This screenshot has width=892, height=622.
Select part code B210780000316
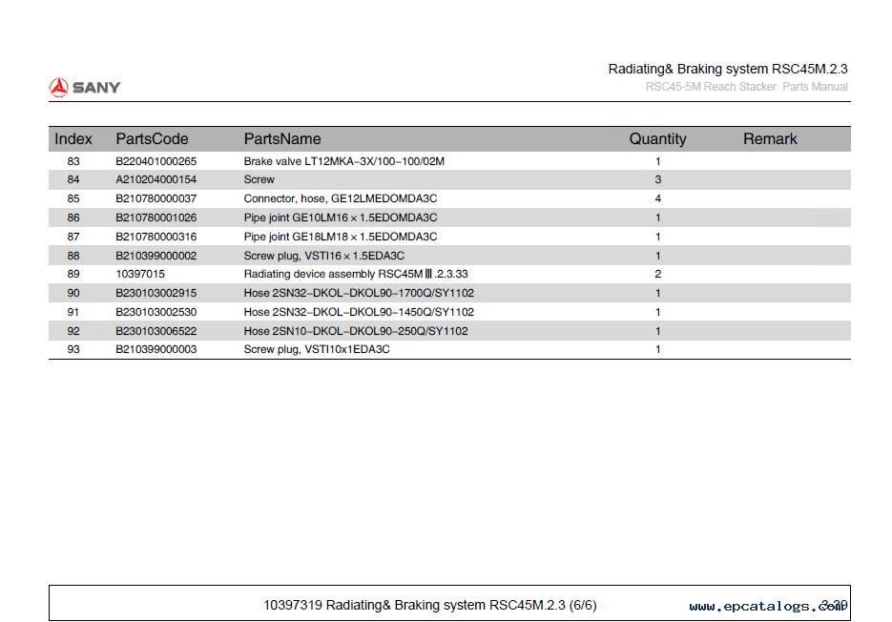(x=156, y=237)
